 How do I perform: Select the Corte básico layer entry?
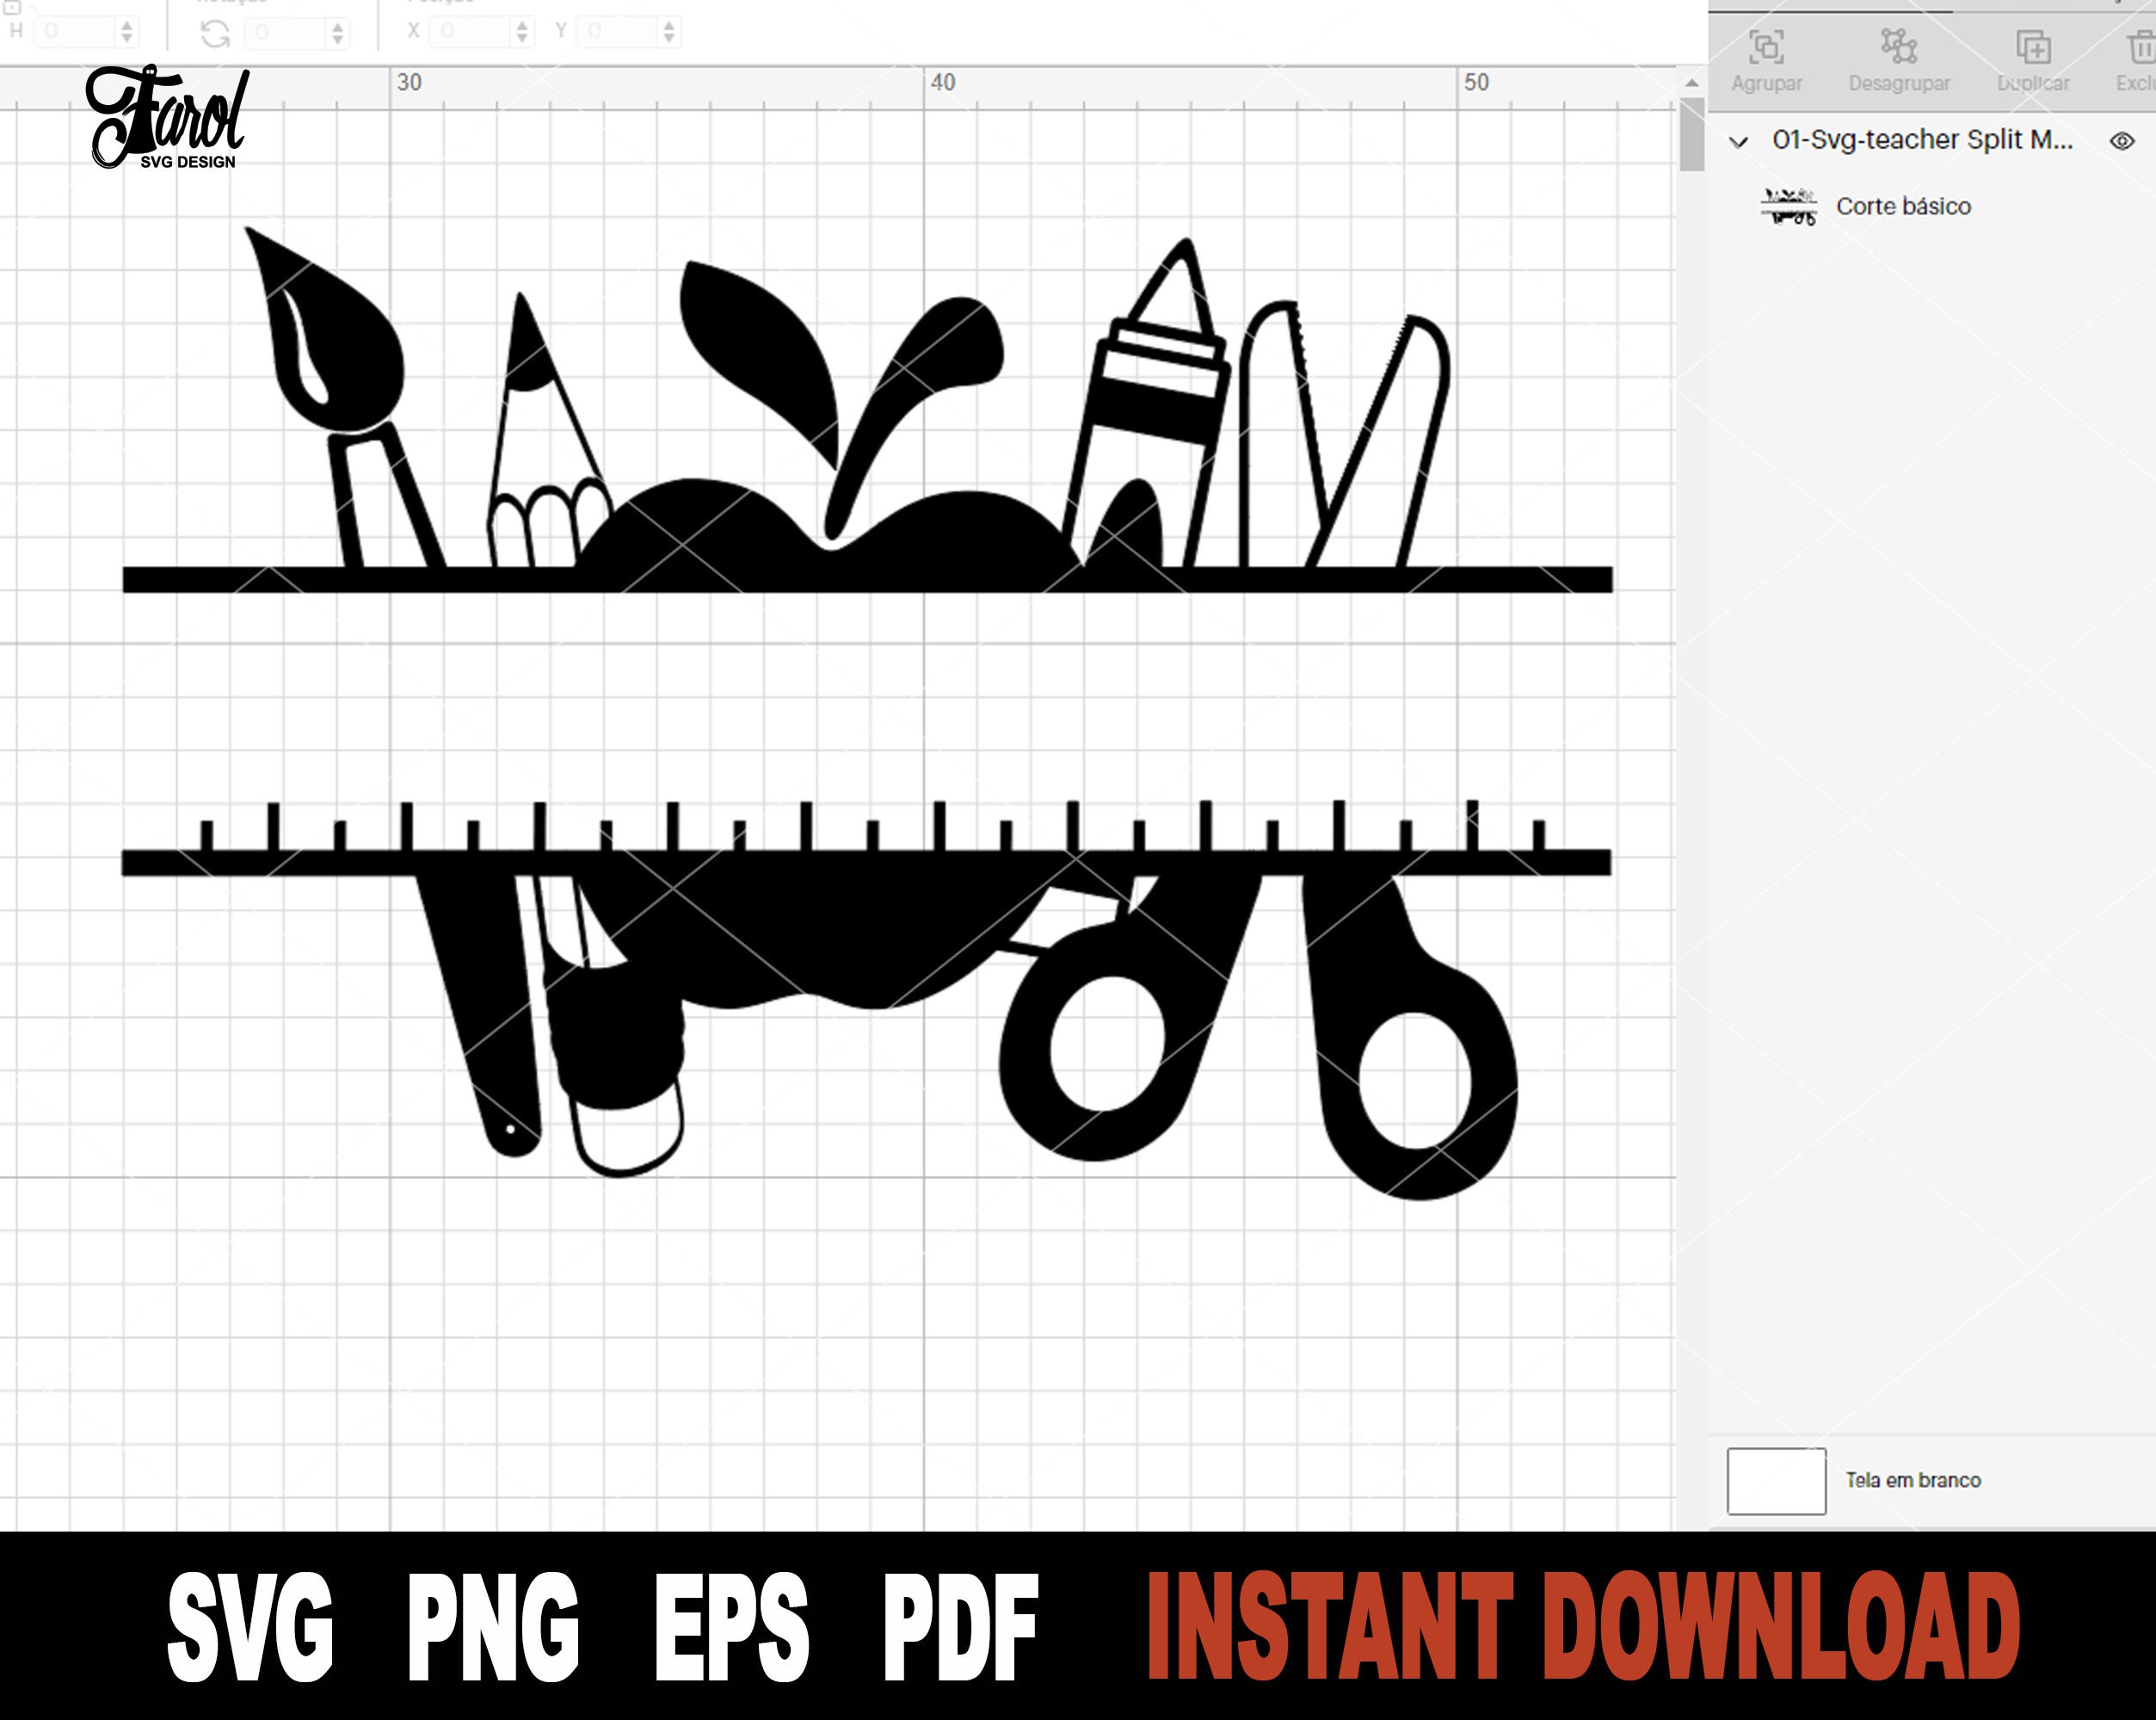[1903, 207]
